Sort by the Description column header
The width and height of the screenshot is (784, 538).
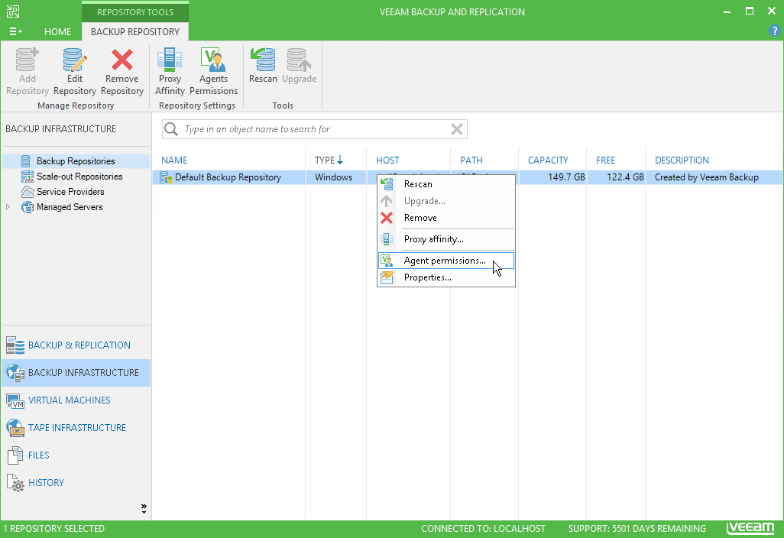click(682, 160)
